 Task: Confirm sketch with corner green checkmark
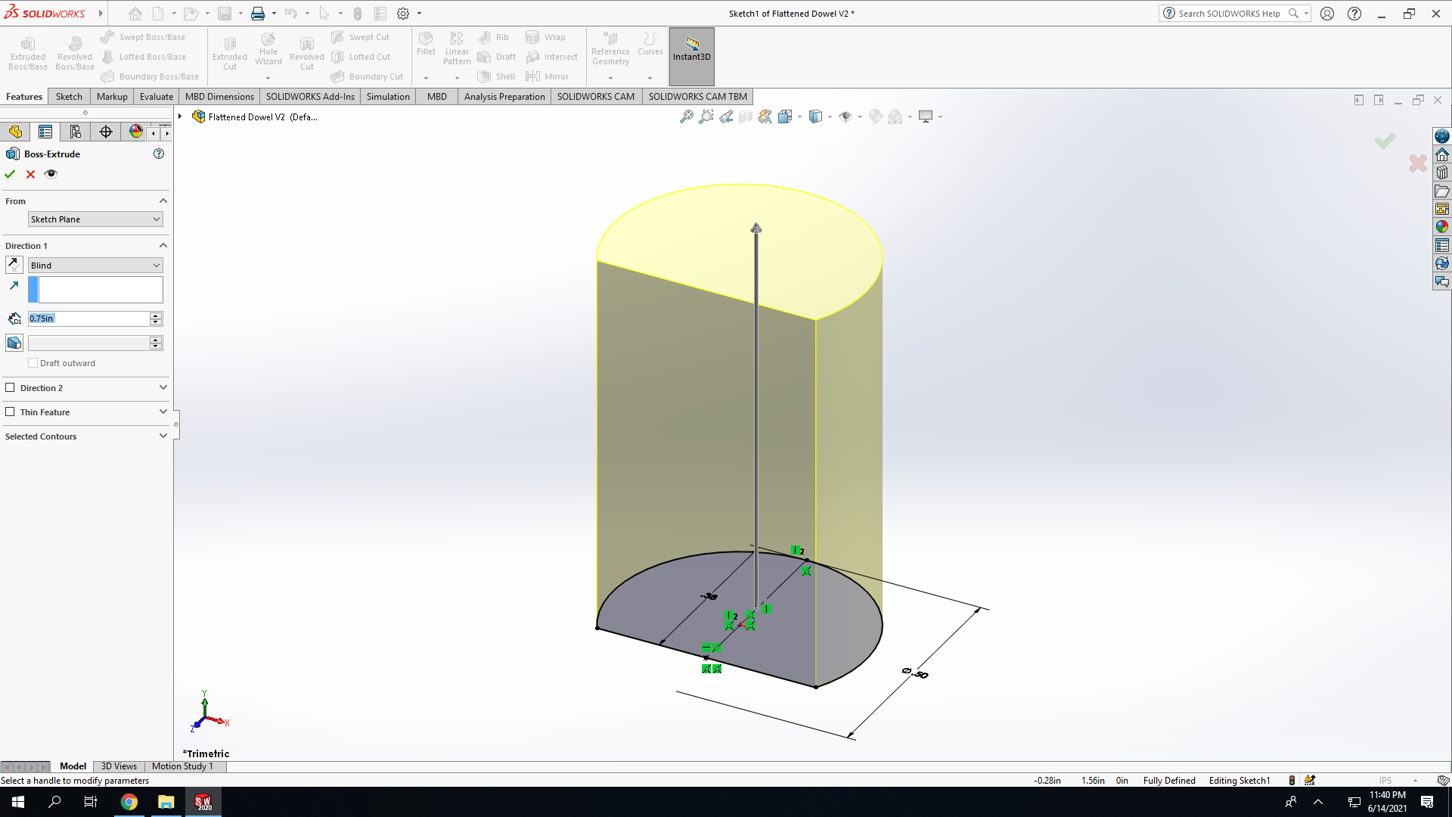(1385, 141)
